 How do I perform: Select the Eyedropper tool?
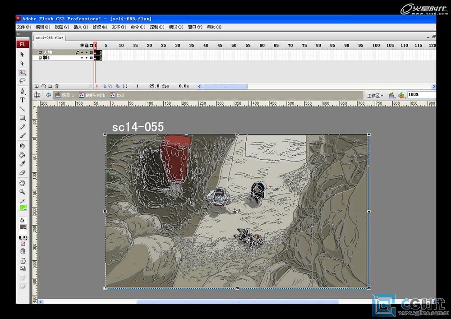pos(22,163)
